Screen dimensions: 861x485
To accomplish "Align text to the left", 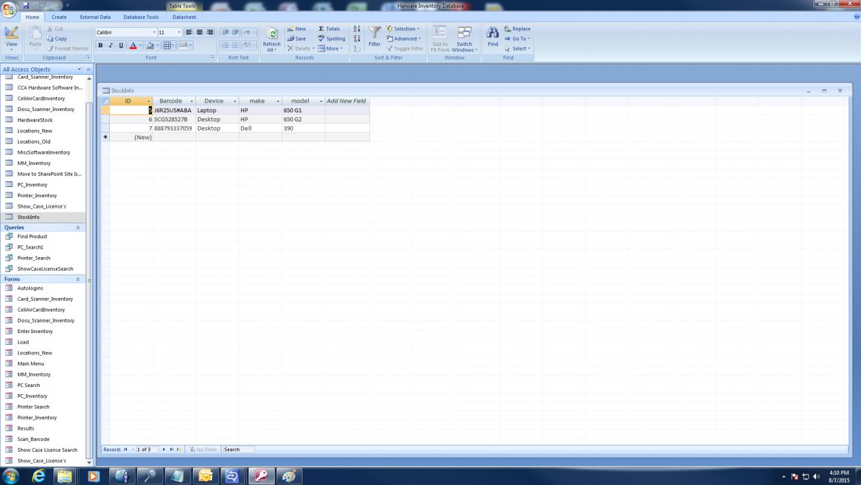I will [189, 32].
